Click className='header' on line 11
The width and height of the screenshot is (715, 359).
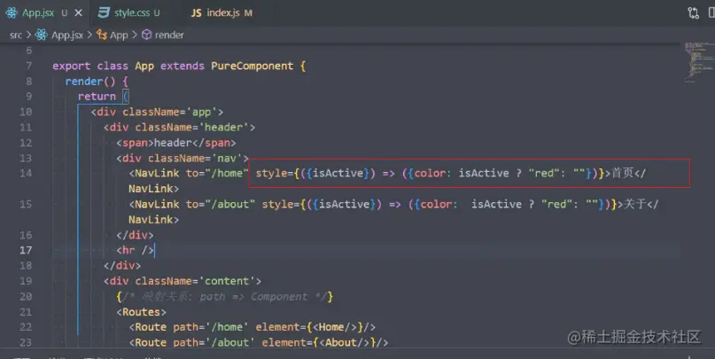point(191,128)
